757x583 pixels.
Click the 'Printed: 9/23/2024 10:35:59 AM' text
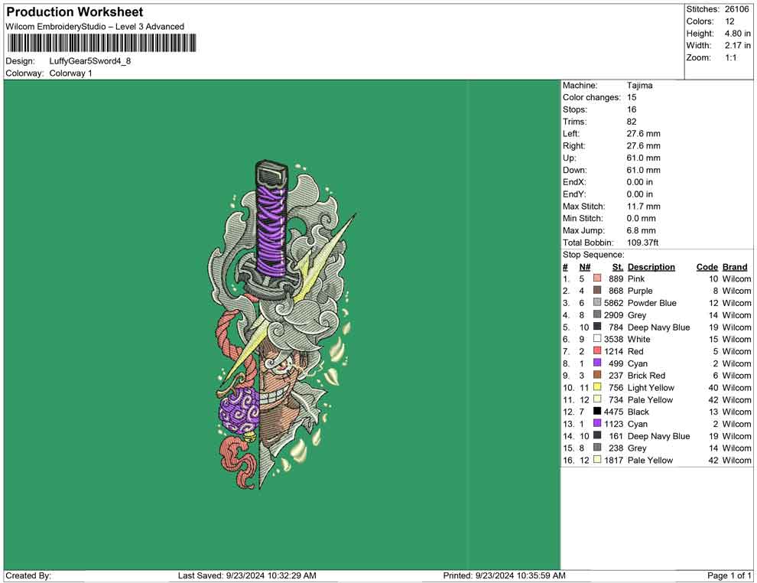coord(505,575)
